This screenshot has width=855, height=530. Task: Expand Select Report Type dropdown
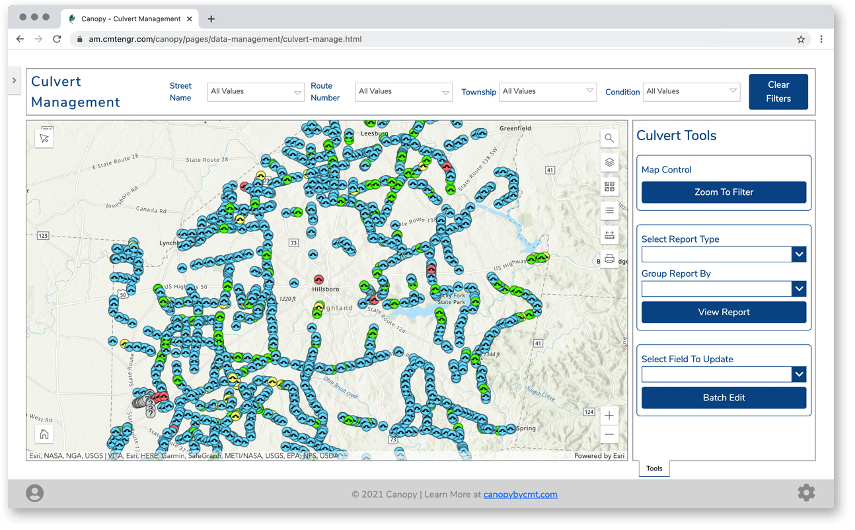point(724,254)
